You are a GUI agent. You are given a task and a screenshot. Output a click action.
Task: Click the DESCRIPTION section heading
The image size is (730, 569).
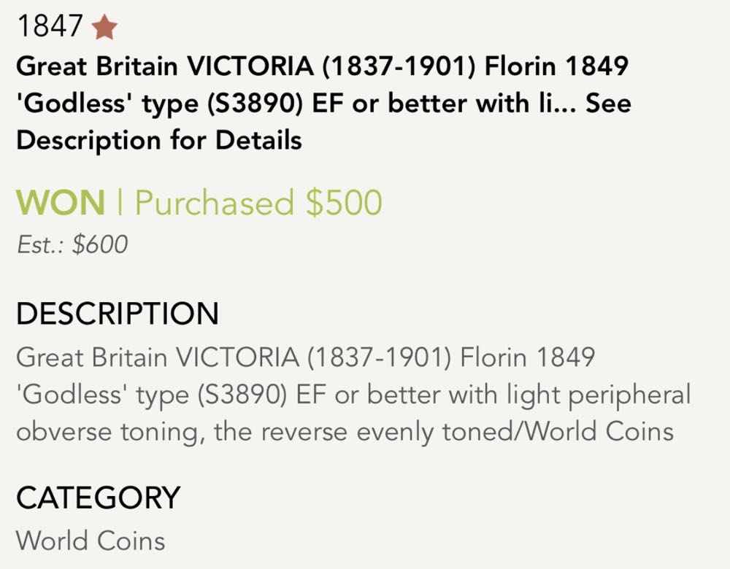tap(118, 314)
